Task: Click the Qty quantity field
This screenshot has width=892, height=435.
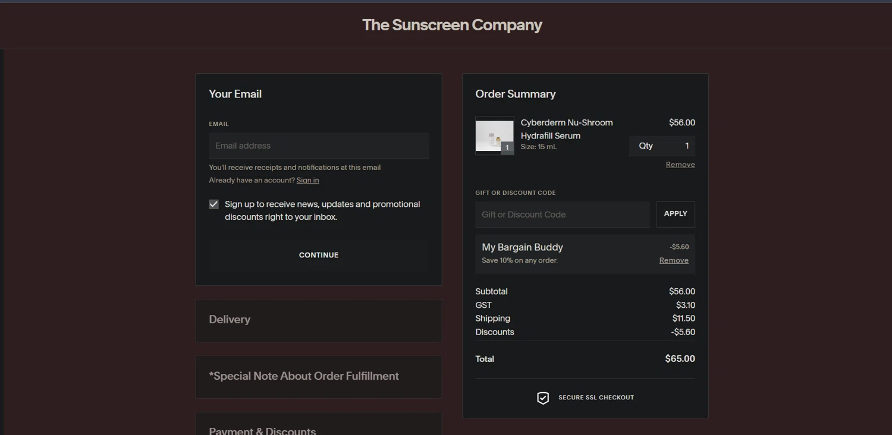Action: pyautogui.click(x=662, y=146)
